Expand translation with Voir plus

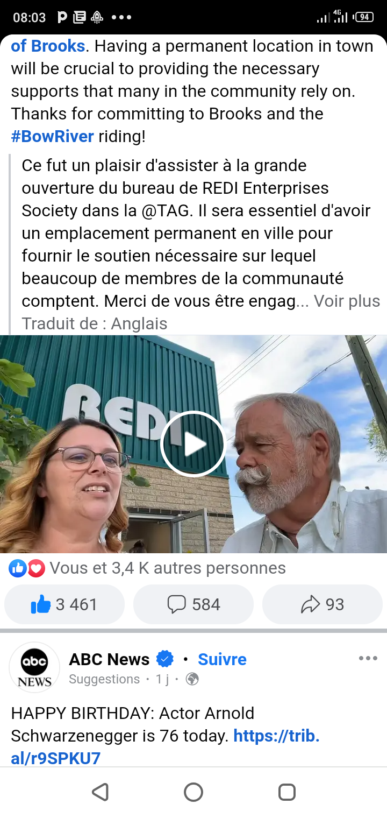coord(347,301)
